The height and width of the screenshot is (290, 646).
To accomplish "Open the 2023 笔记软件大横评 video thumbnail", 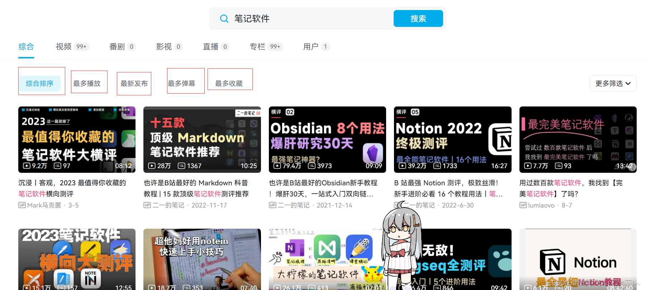I will (77, 139).
